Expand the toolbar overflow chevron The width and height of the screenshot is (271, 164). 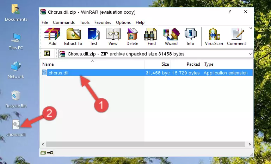coord(251,28)
